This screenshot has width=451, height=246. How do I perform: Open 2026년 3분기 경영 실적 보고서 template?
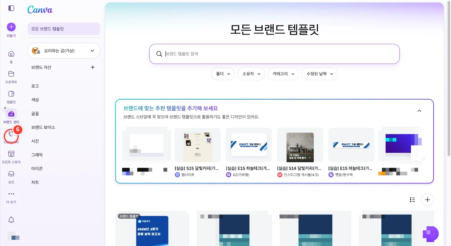click(x=152, y=229)
